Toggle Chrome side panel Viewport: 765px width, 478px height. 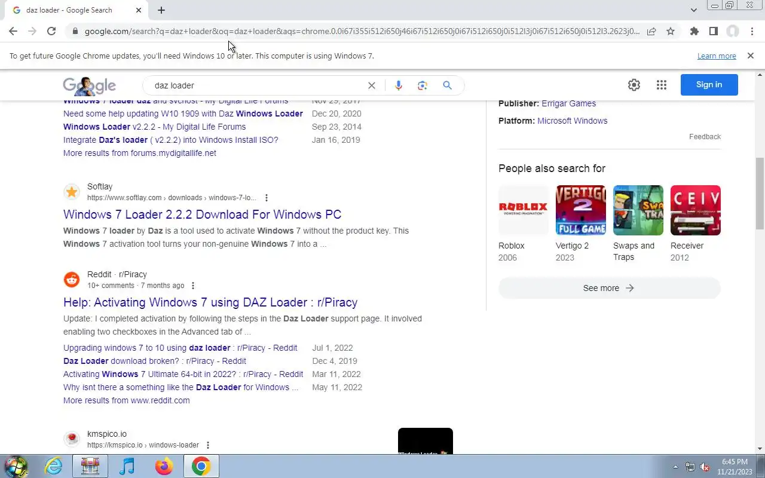point(713,31)
